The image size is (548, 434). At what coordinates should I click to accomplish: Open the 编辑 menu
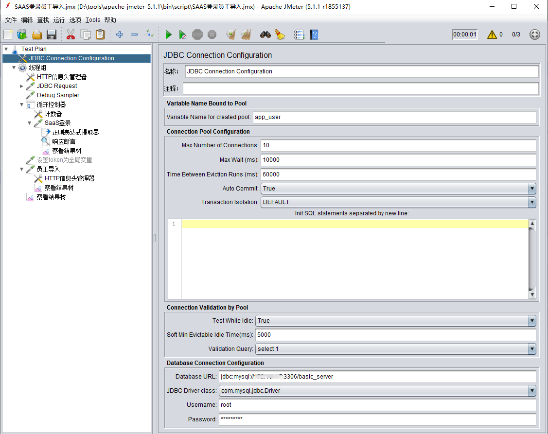27,20
